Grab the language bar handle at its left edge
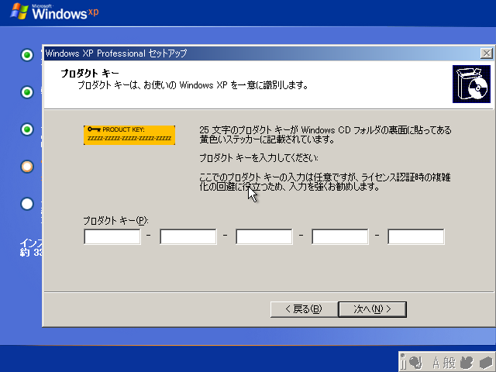 [403, 362]
